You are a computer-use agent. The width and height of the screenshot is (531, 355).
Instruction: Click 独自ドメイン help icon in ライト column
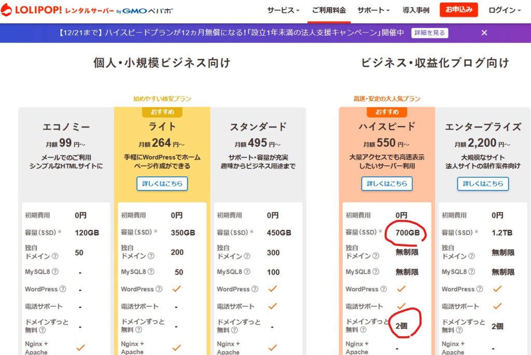[151, 256]
